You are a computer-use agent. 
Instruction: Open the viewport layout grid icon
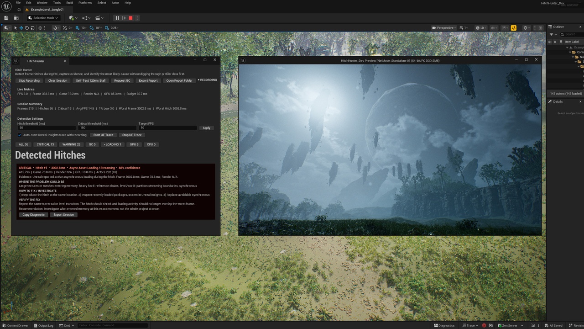pos(541,28)
